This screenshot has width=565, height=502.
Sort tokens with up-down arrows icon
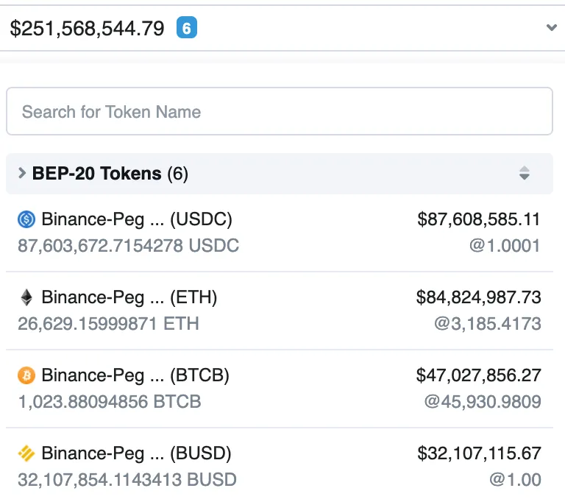525,173
